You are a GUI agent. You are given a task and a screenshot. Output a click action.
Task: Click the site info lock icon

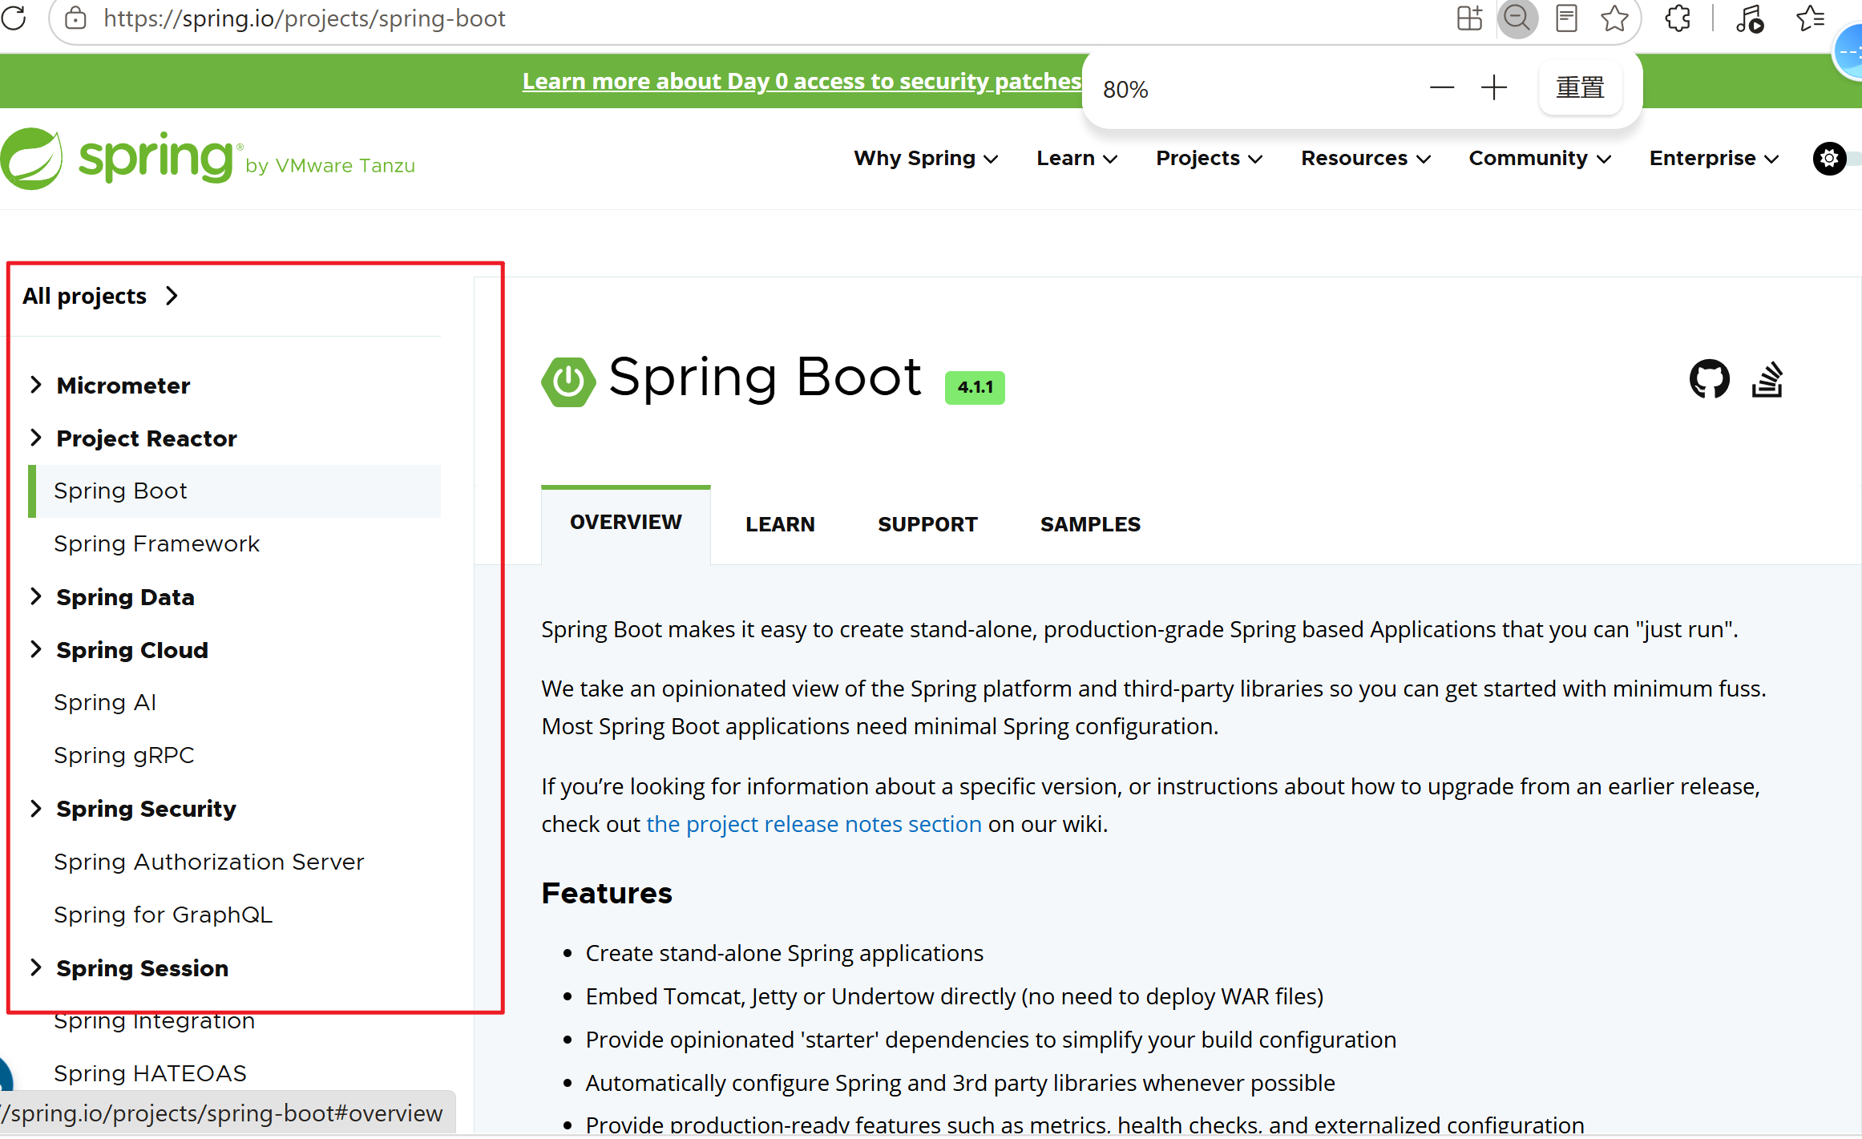coord(75,18)
